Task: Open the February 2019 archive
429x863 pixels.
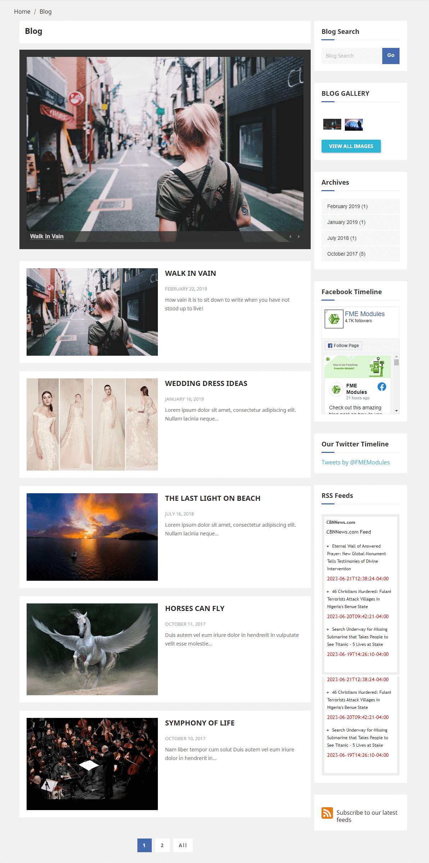Action: [347, 206]
